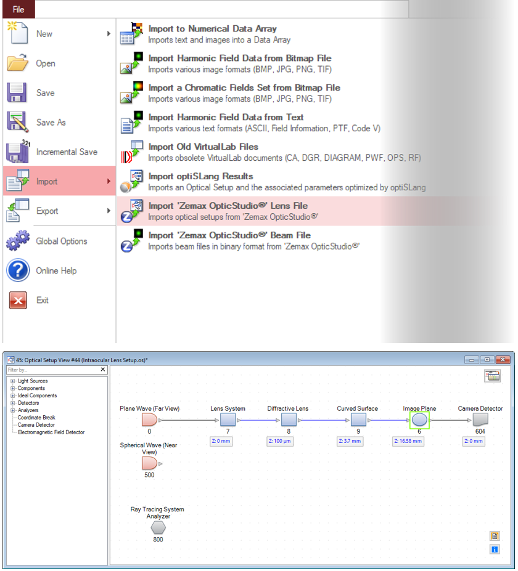518x571 pixels.
Task: Select the Ray Tracing System Analyzer hexagon
Action: click(x=158, y=527)
